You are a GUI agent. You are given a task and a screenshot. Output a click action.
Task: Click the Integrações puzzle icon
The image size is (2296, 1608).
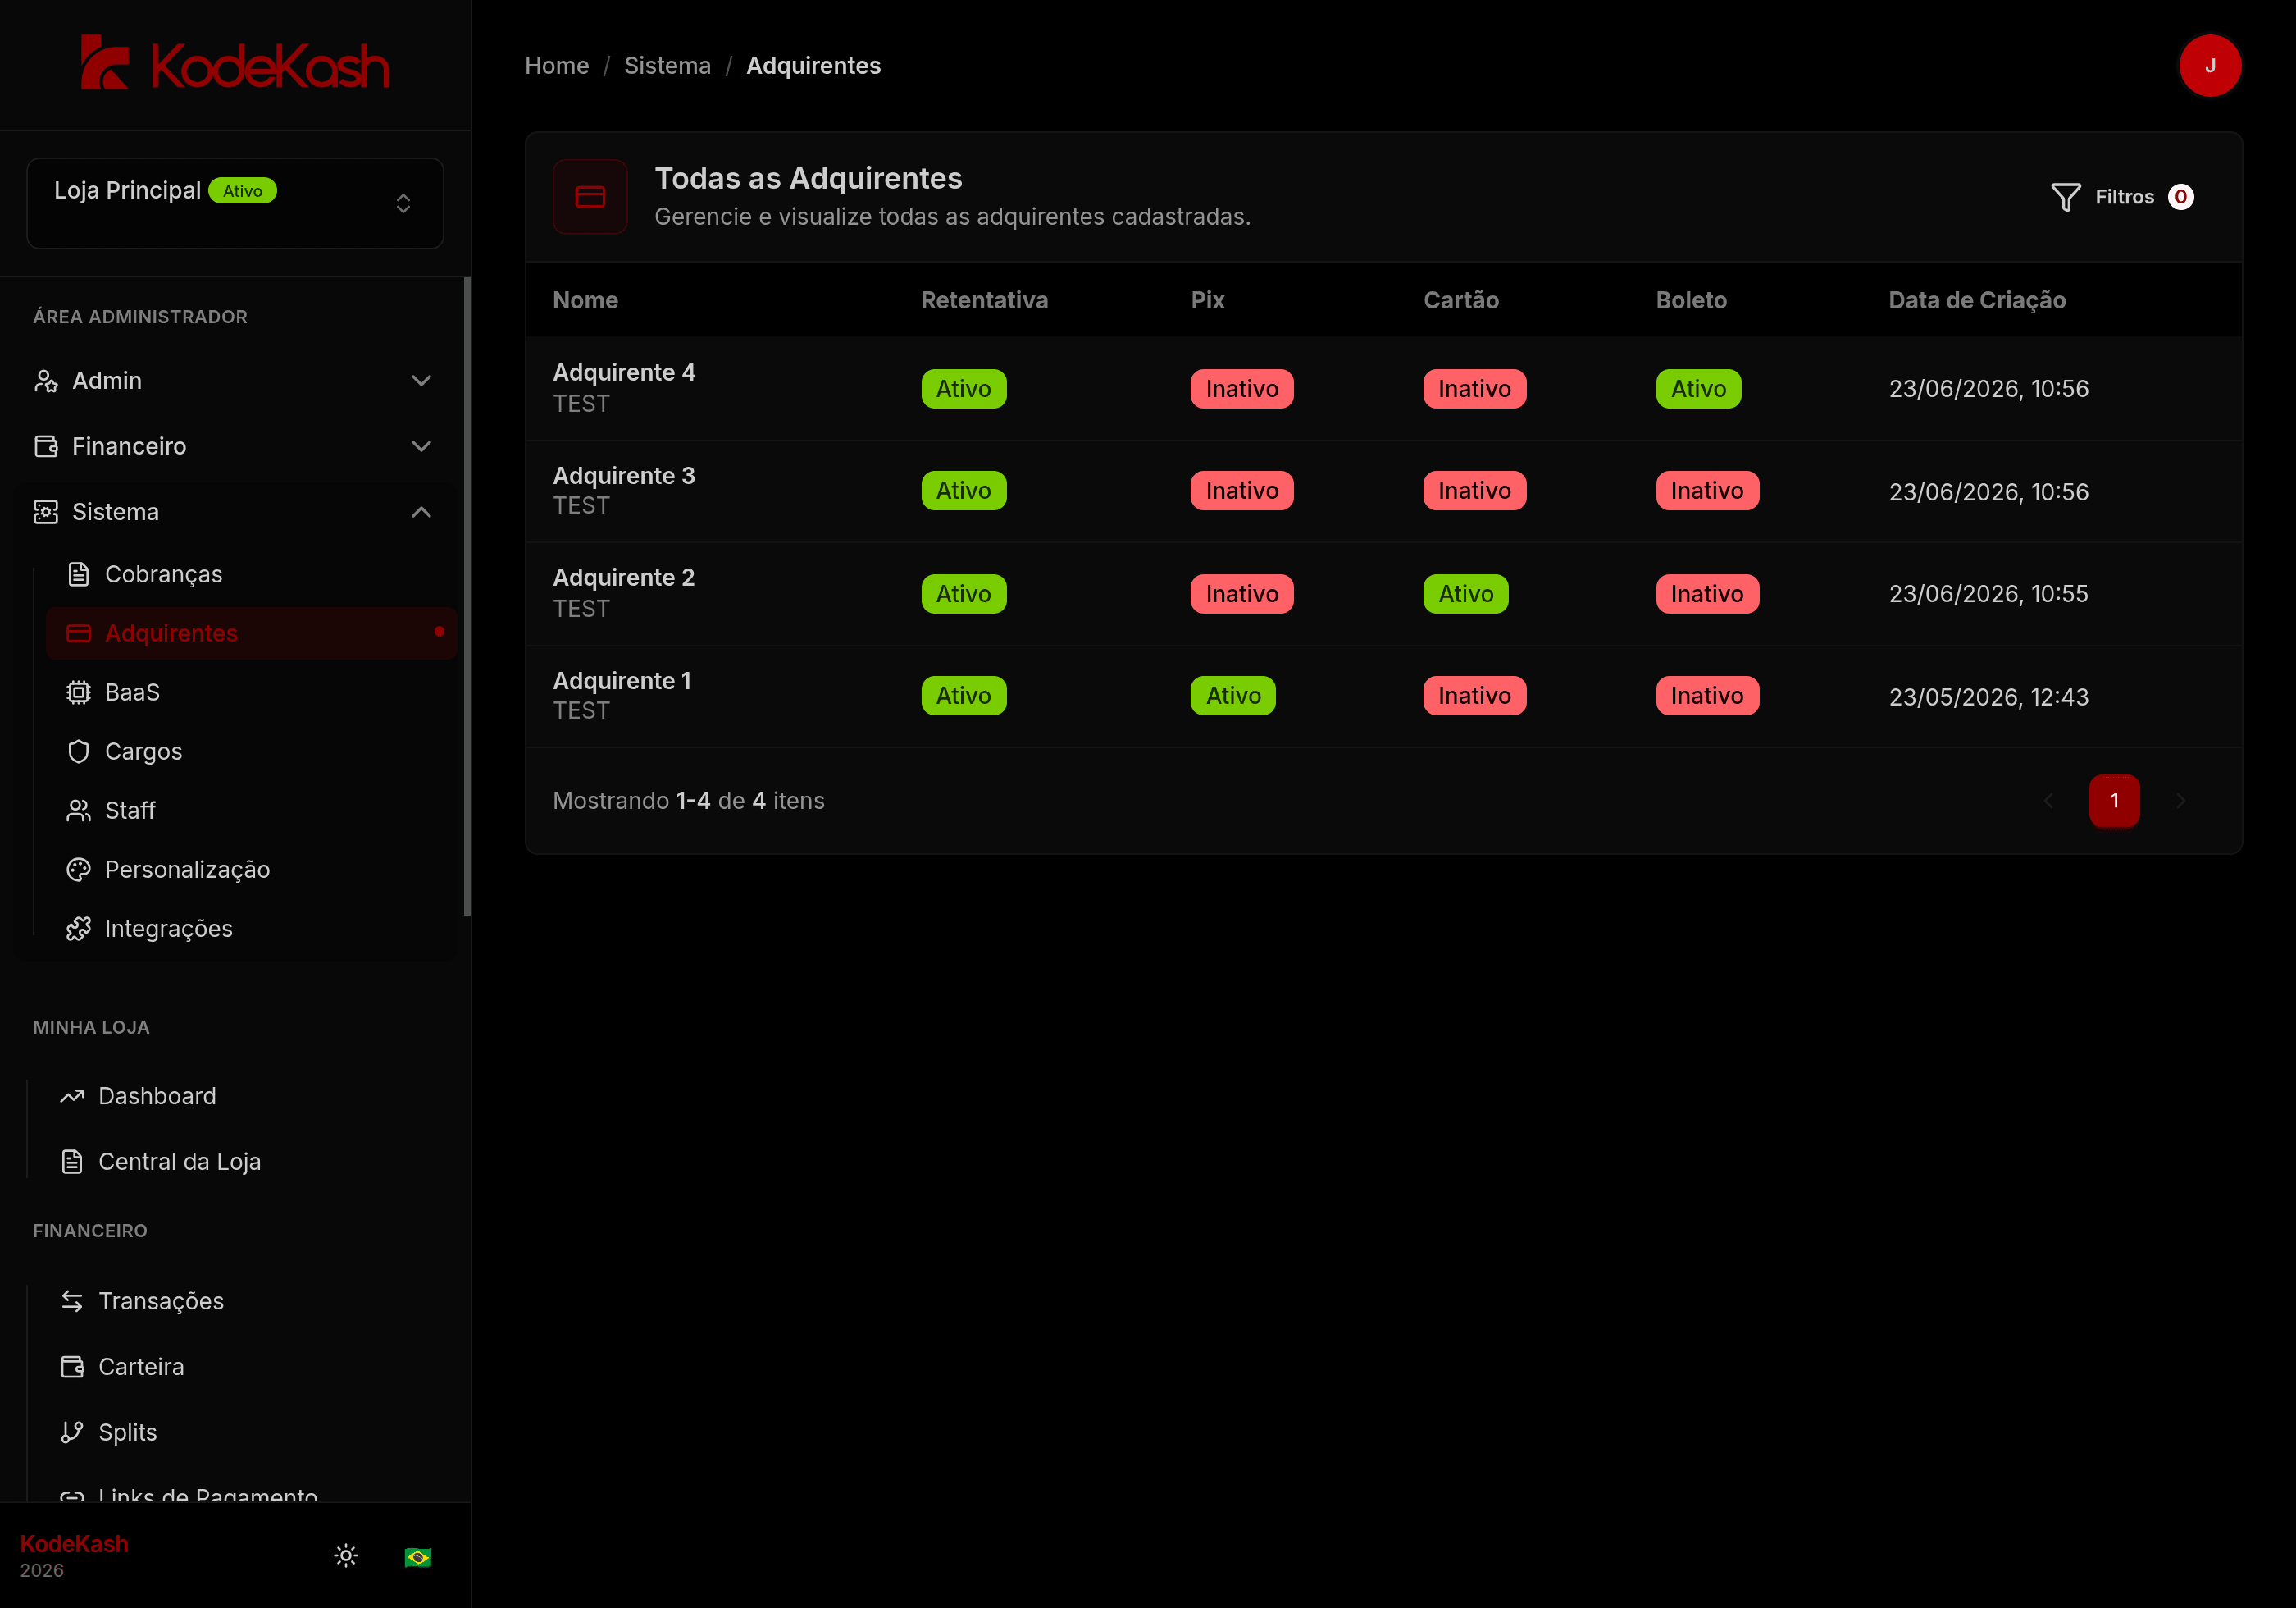(78, 929)
